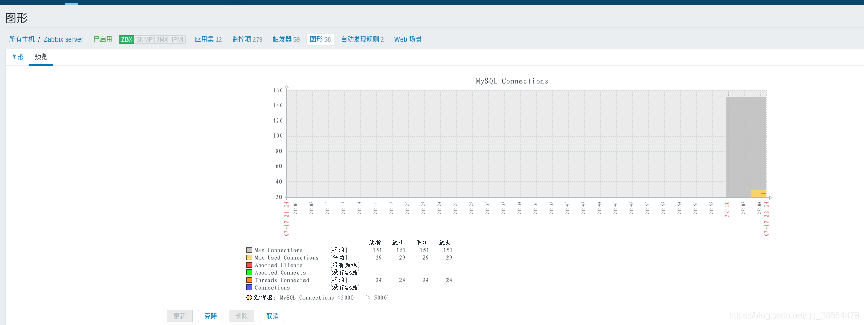The width and height of the screenshot is (864, 325).
Task: Switch to the 图形 tab
Action: click(x=18, y=57)
